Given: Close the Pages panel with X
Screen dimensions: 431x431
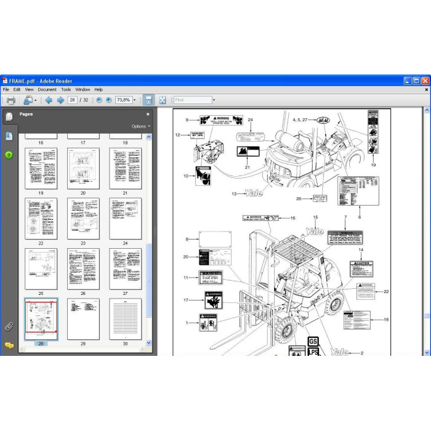Looking at the screenshot, I should tap(148, 114).
